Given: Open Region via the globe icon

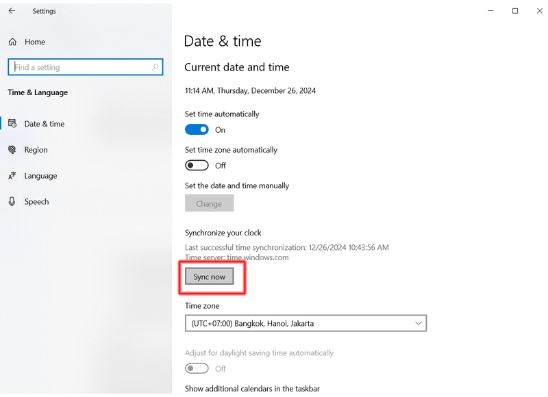Looking at the screenshot, I should 12,150.
